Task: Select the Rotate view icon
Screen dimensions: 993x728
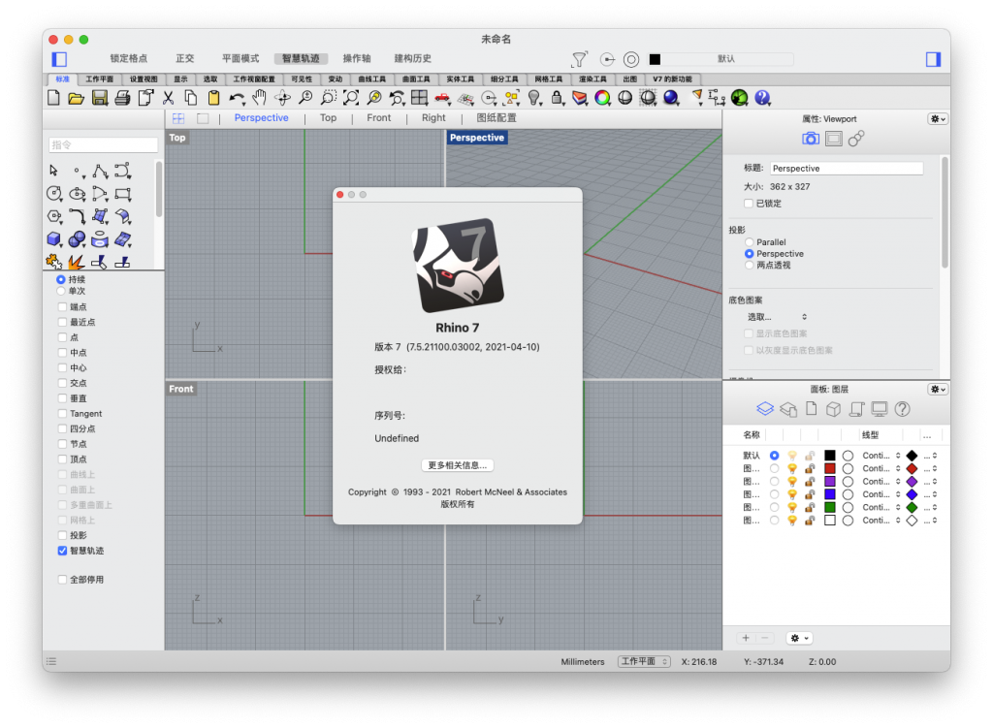Action: point(282,98)
